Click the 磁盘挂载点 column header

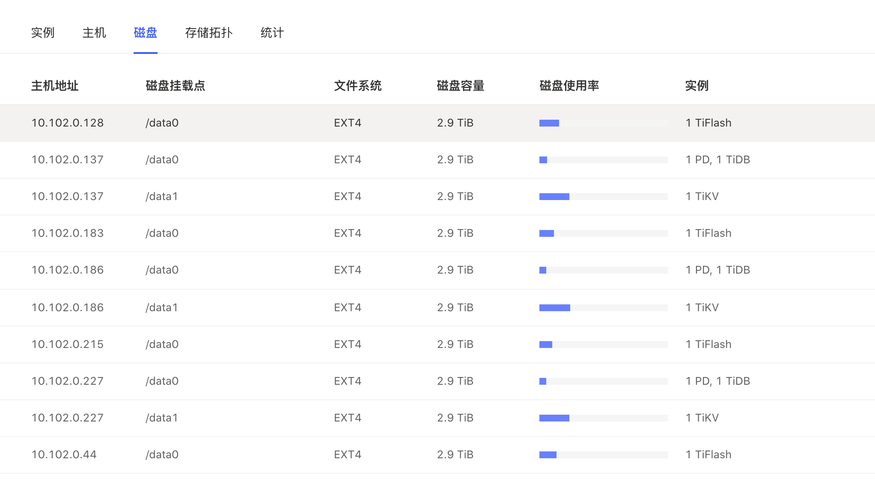point(176,85)
